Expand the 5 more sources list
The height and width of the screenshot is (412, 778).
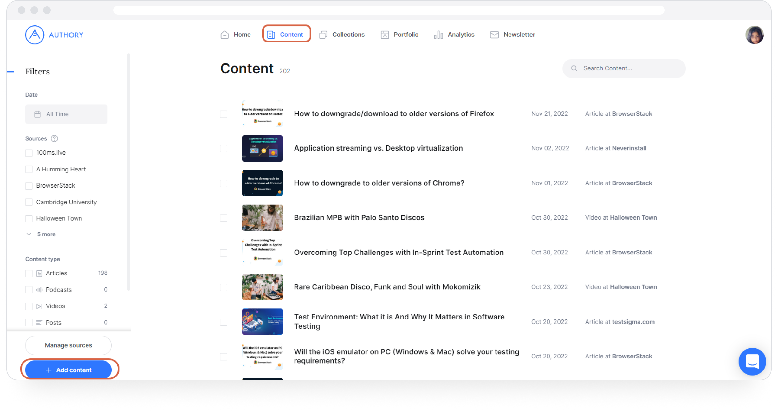pos(46,234)
